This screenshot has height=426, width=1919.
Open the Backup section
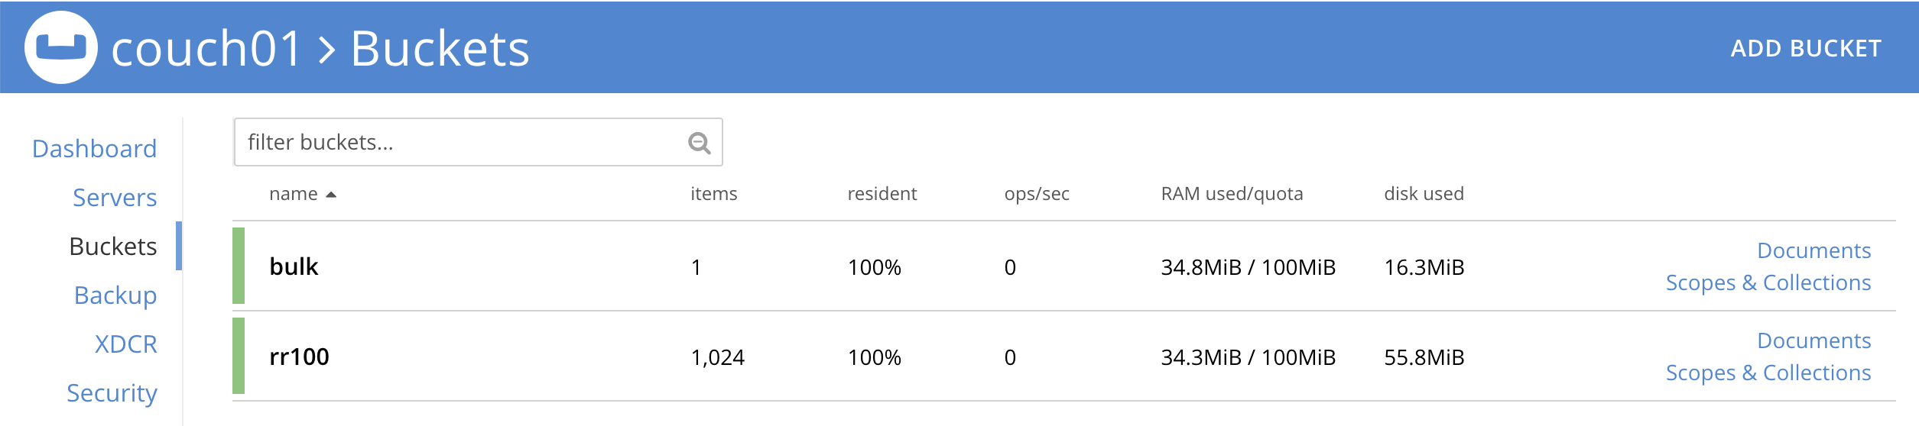point(115,295)
